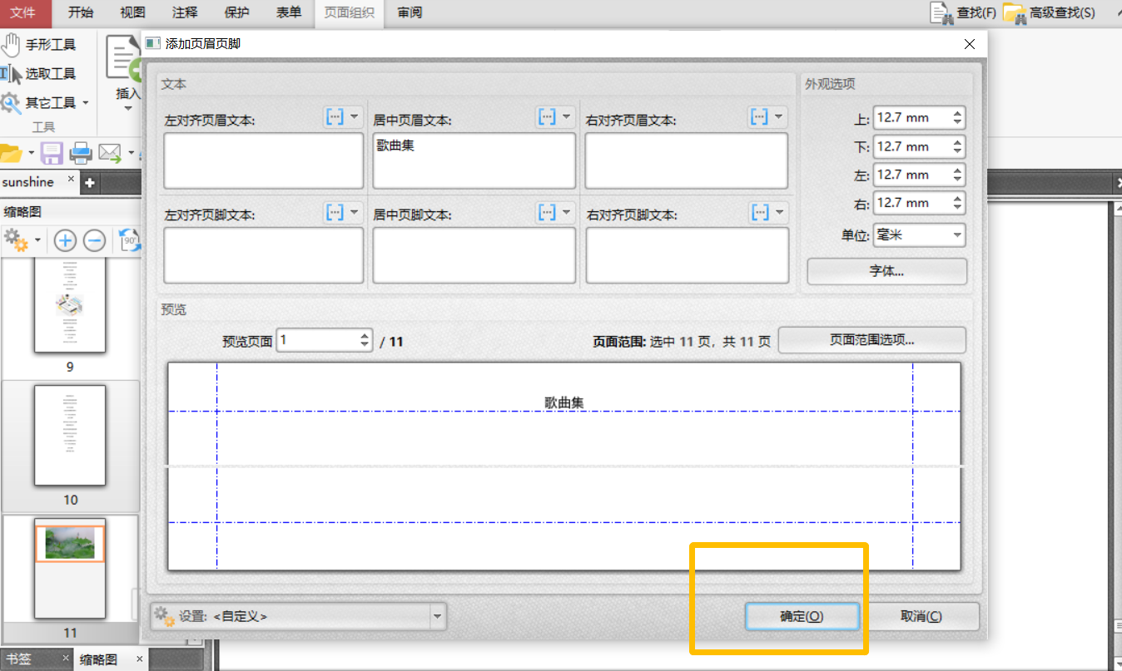Click the email envelope icon

(110, 153)
